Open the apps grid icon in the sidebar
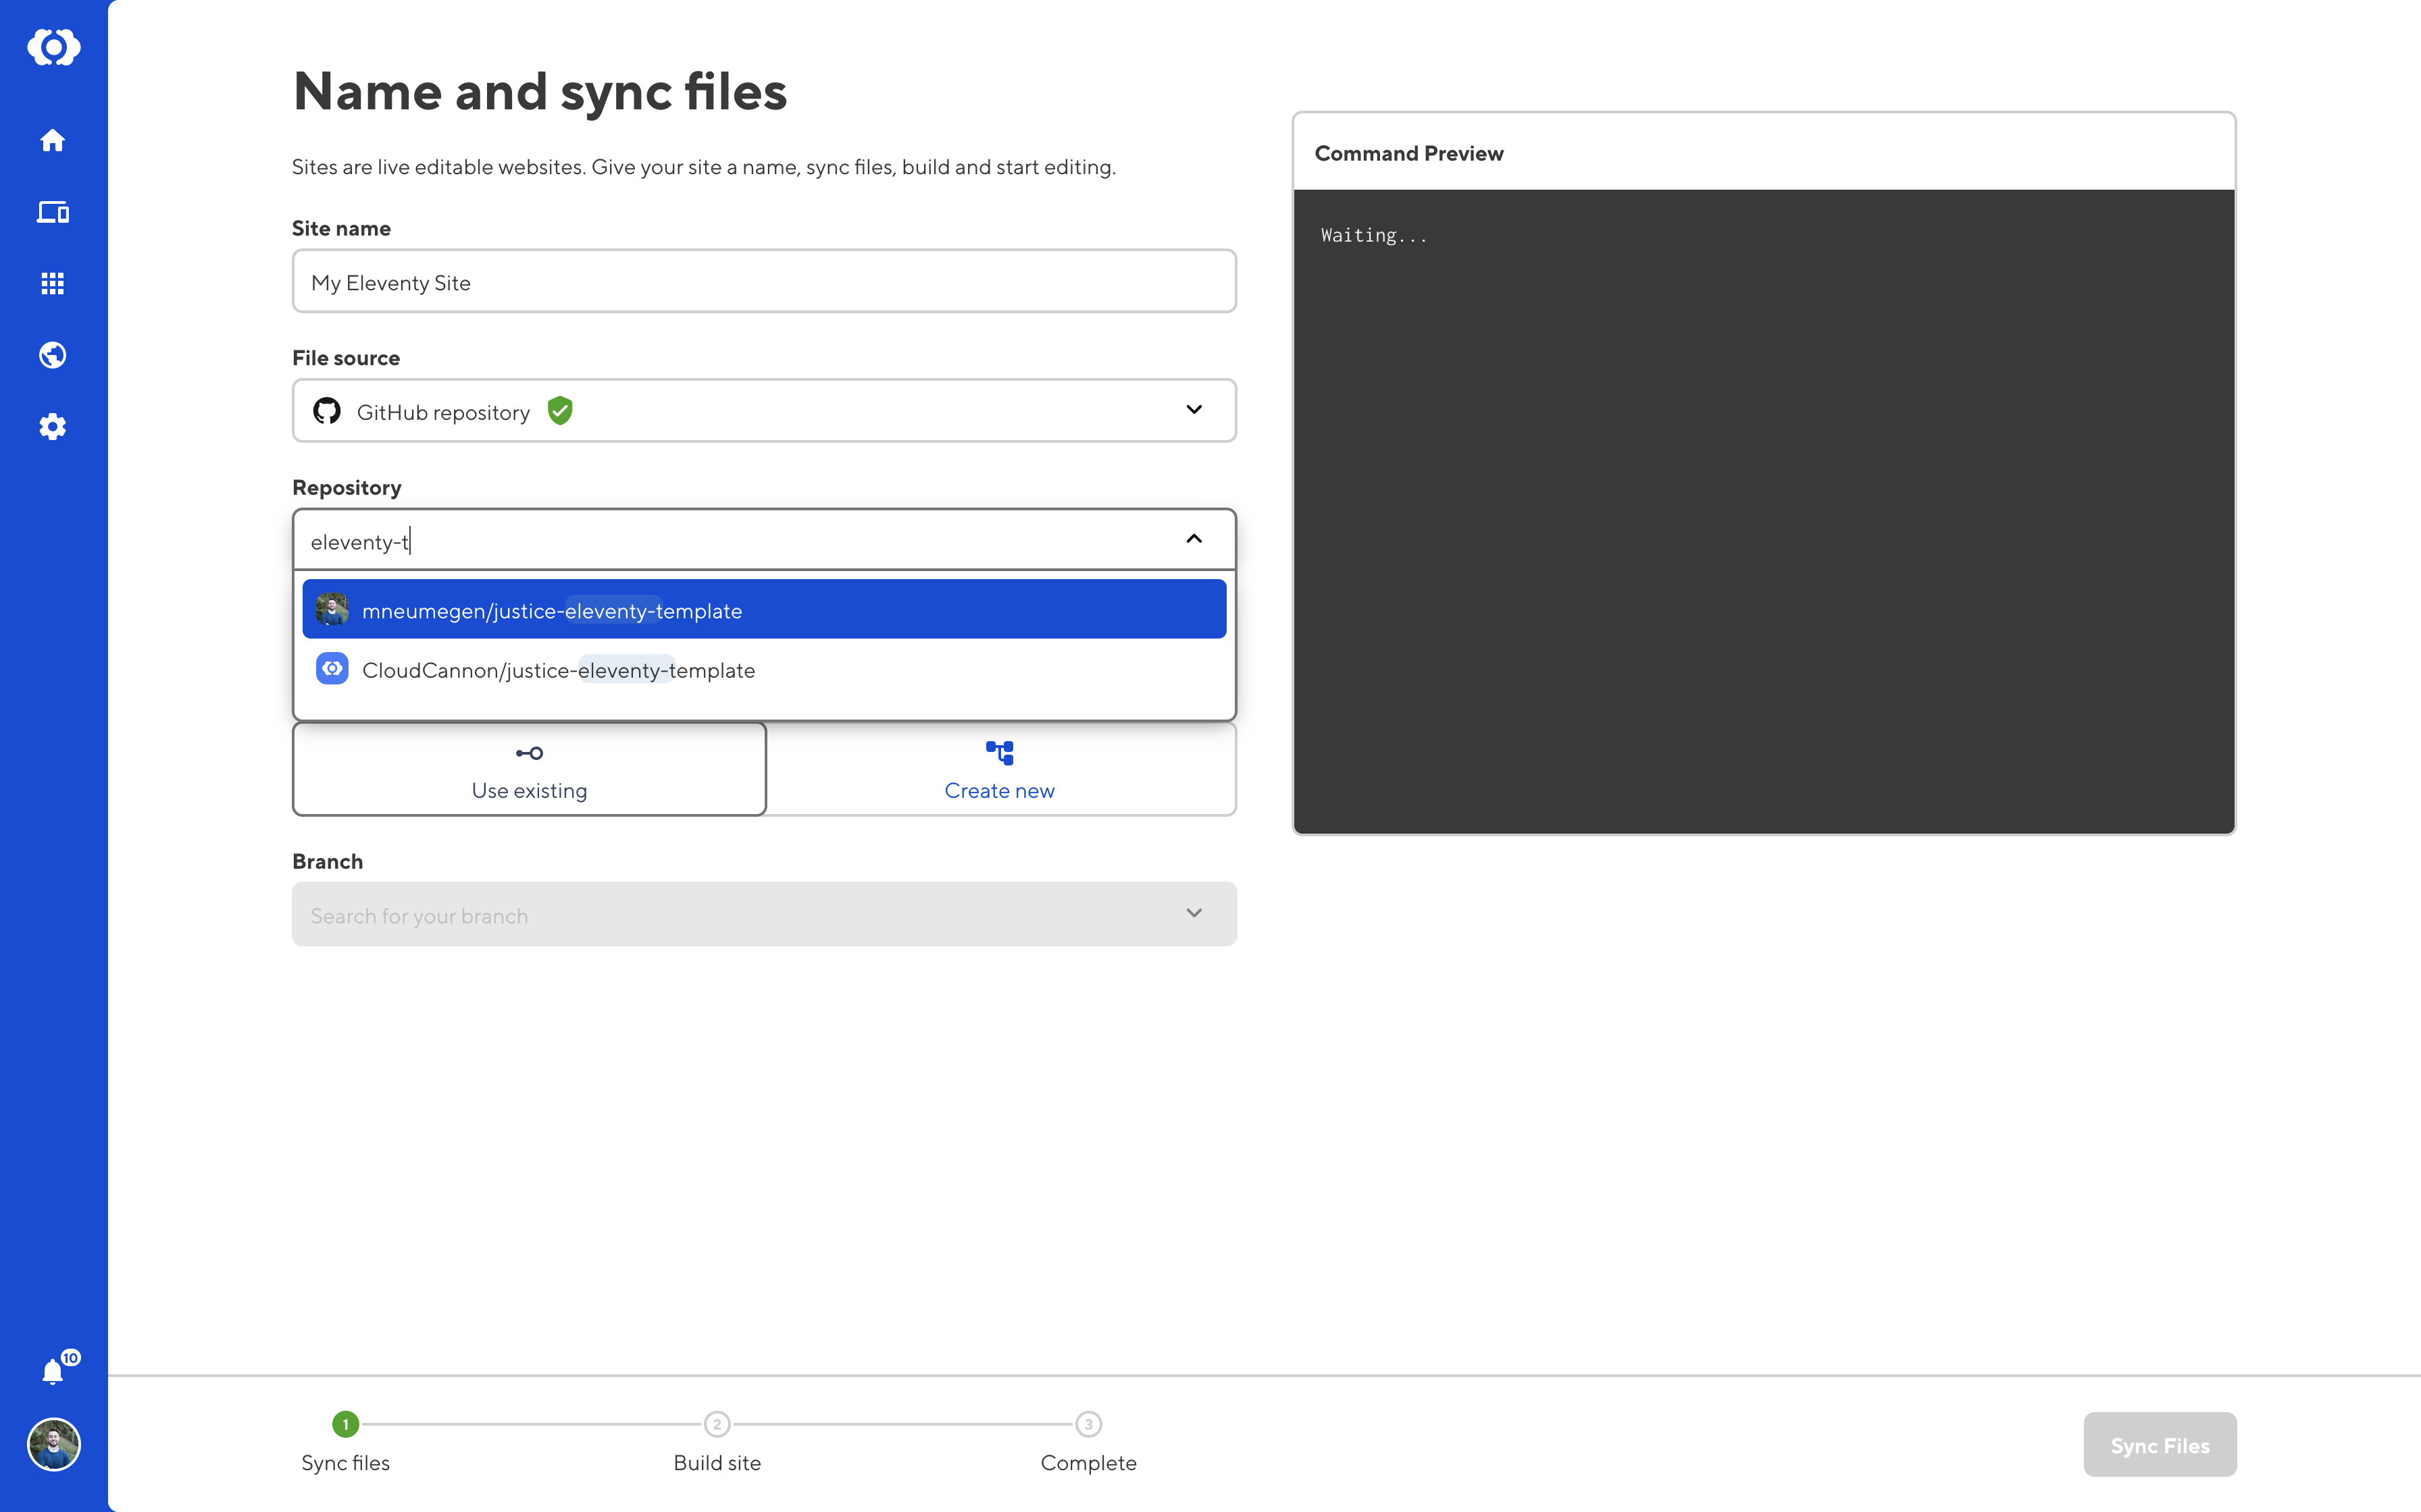Screen dimensions: 2421x1512 53,284
